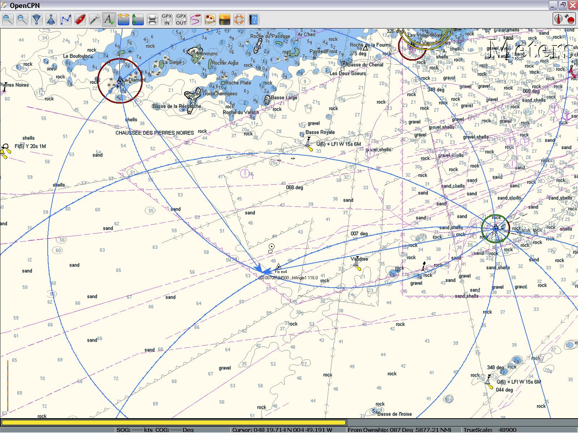Click the printer icon to print chart
Screen dimensions: 578x433
tap(152, 19)
